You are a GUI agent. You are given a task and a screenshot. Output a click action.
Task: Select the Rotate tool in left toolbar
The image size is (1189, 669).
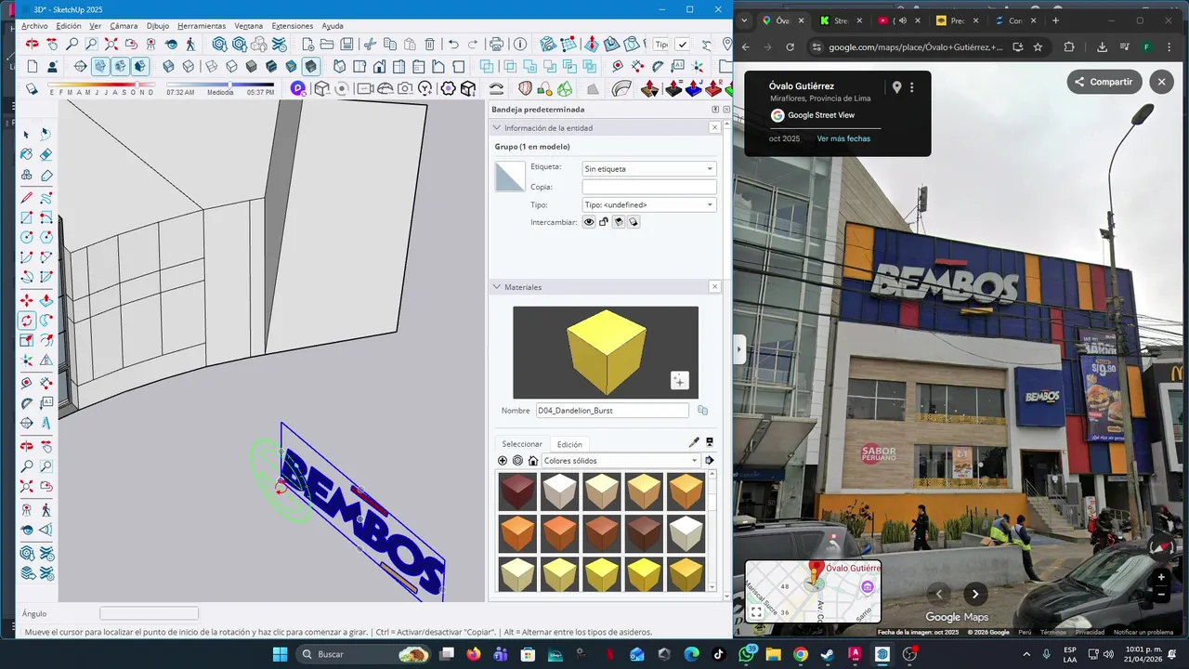coord(27,321)
